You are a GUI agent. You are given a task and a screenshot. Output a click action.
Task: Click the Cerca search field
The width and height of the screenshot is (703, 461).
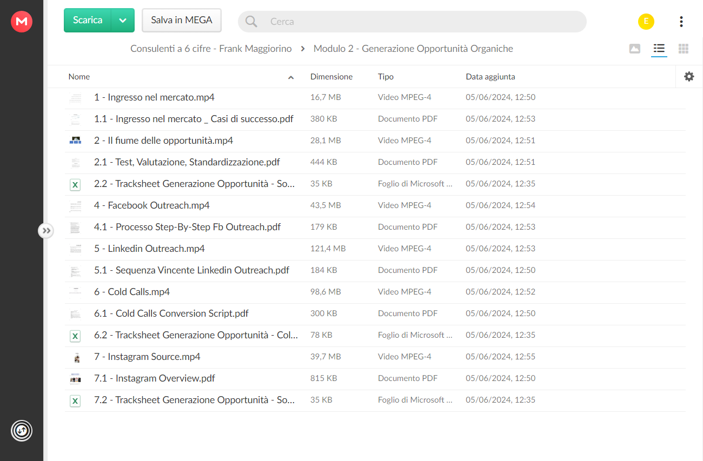pos(412,22)
